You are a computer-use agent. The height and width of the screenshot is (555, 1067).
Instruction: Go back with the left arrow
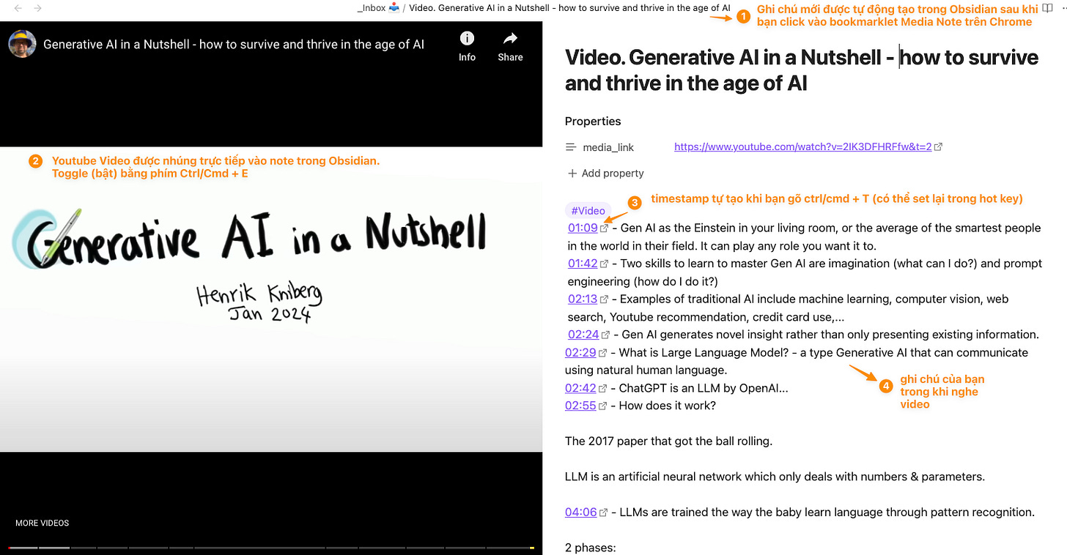coord(18,8)
